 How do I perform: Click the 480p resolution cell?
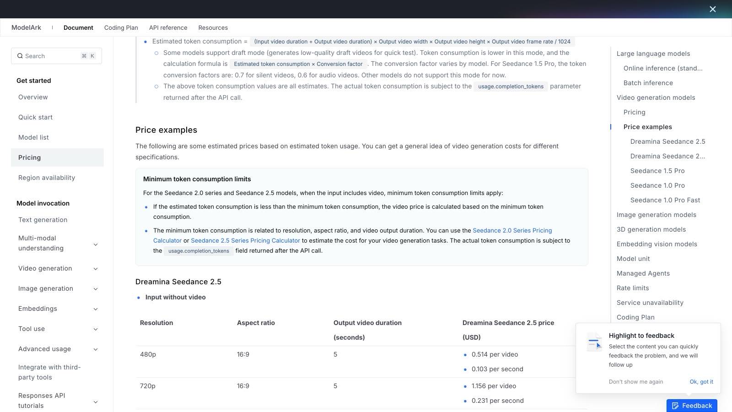[x=148, y=354]
